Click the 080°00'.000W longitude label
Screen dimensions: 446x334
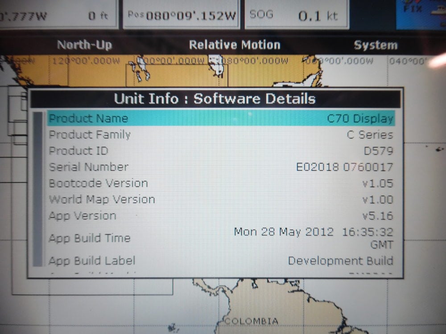pos(255,61)
